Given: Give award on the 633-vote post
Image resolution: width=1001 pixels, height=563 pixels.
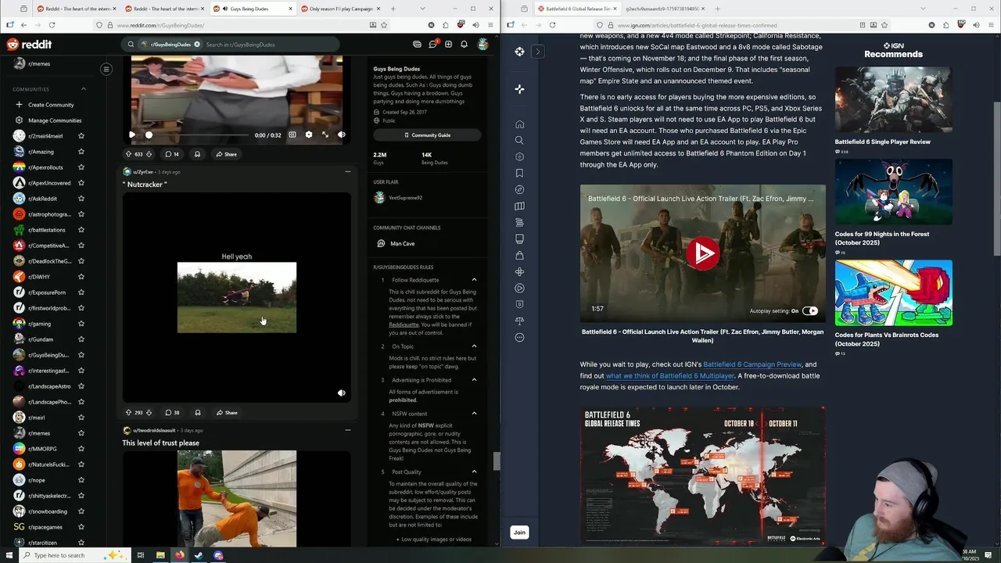Looking at the screenshot, I should (197, 154).
